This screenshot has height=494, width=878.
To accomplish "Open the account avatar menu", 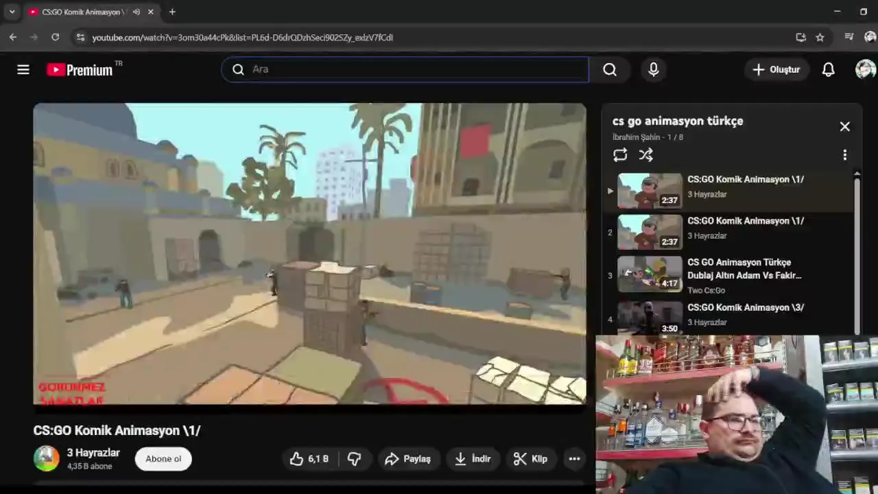I will 866,69.
